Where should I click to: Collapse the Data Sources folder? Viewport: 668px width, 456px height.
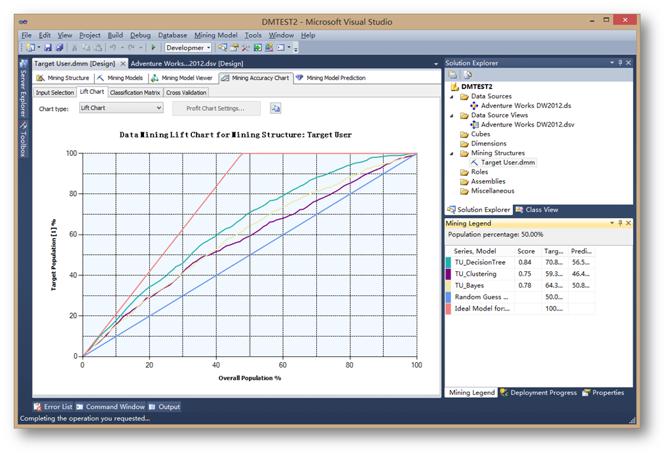coord(452,96)
